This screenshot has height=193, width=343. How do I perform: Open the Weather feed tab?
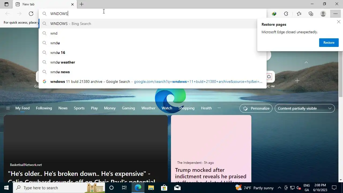pos(148,108)
